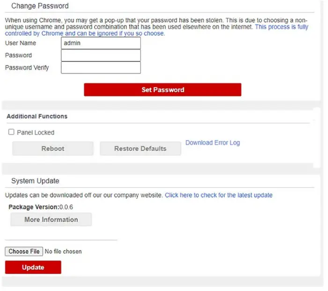Image resolution: width=328 pixels, height=291 pixels.
Task: Click the System Update section heading
Action: [35, 181]
